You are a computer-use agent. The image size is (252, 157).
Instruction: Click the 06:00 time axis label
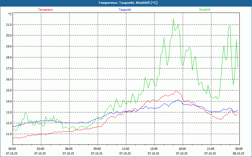point(69,149)
